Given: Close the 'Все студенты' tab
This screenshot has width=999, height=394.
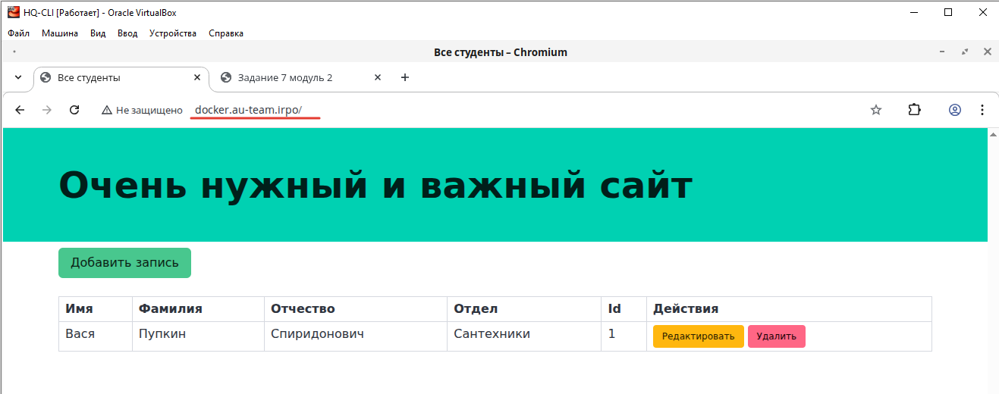Looking at the screenshot, I should (x=197, y=77).
